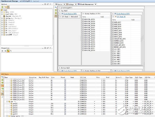The image size is (155, 117).
Task: Select BUFGCTRL_X0Y31 in Global Buffers list
Action: click(89, 19)
